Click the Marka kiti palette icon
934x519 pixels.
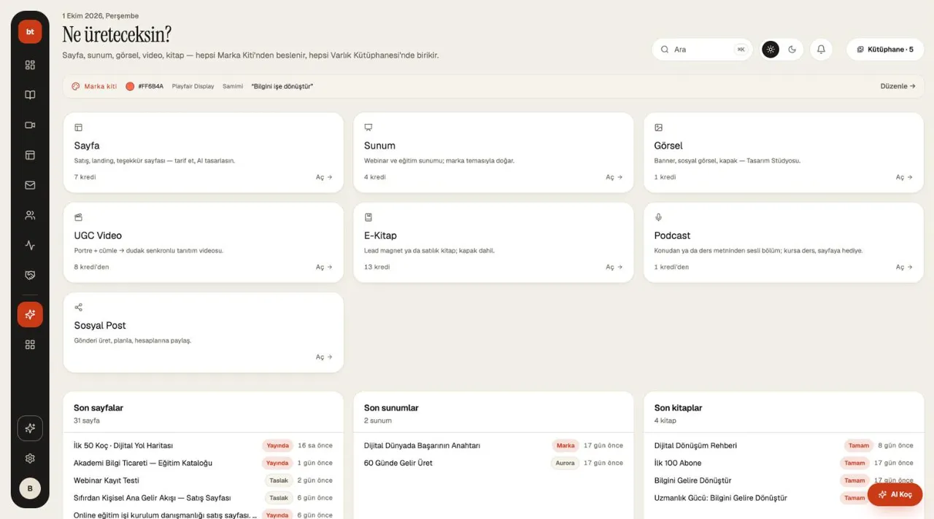[75, 86]
